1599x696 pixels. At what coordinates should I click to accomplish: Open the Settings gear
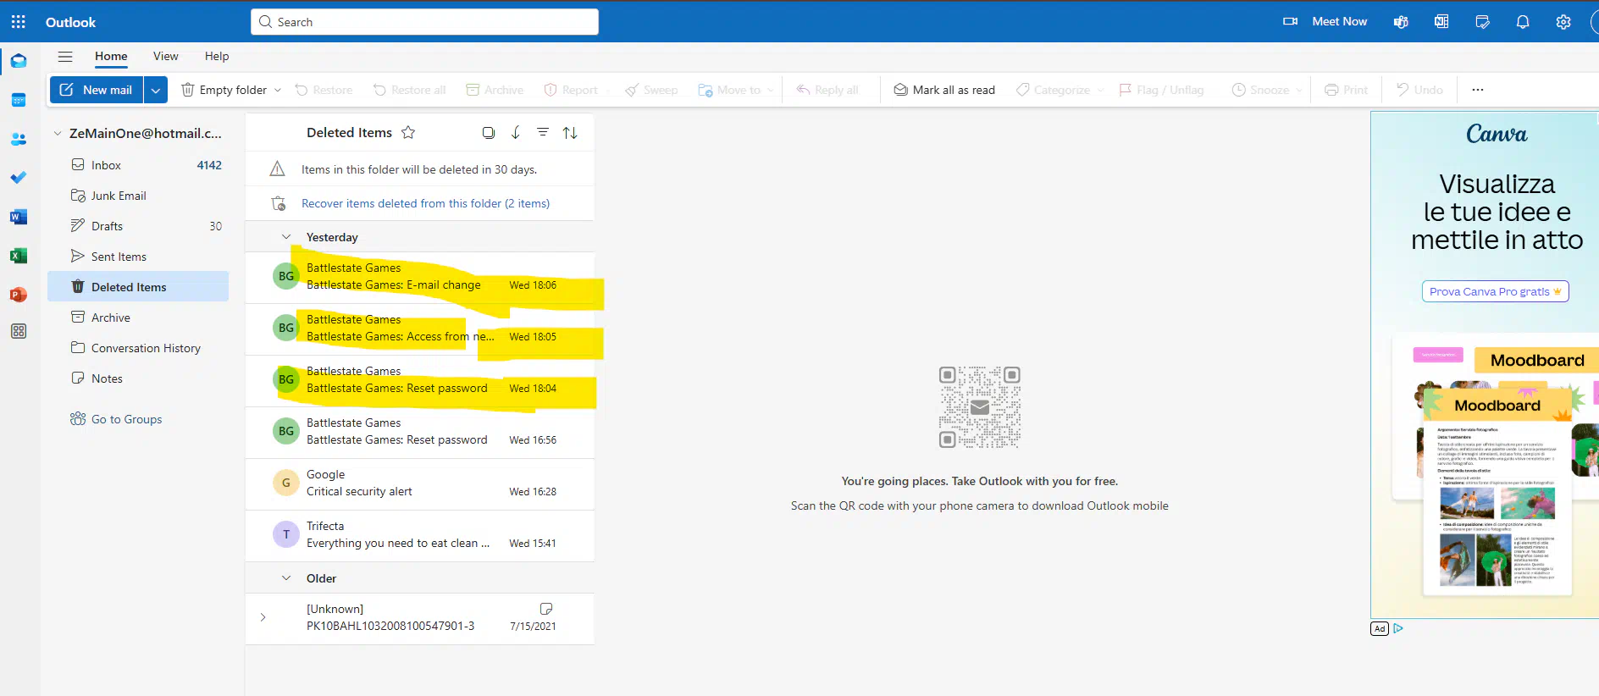click(x=1563, y=22)
